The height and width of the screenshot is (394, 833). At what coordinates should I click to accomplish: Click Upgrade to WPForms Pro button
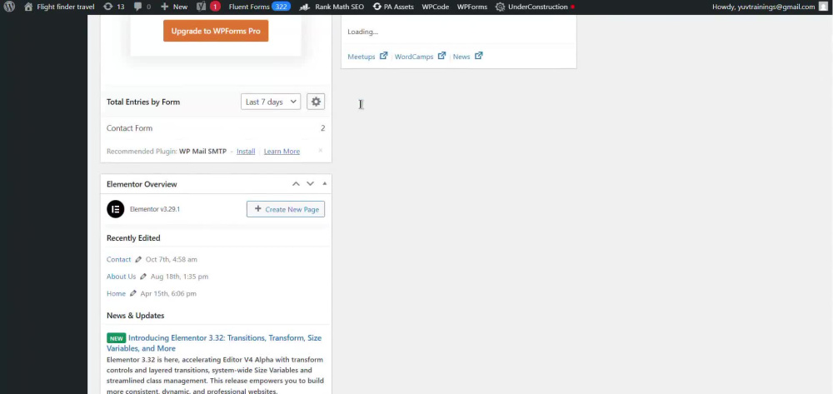click(x=216, y=31)
